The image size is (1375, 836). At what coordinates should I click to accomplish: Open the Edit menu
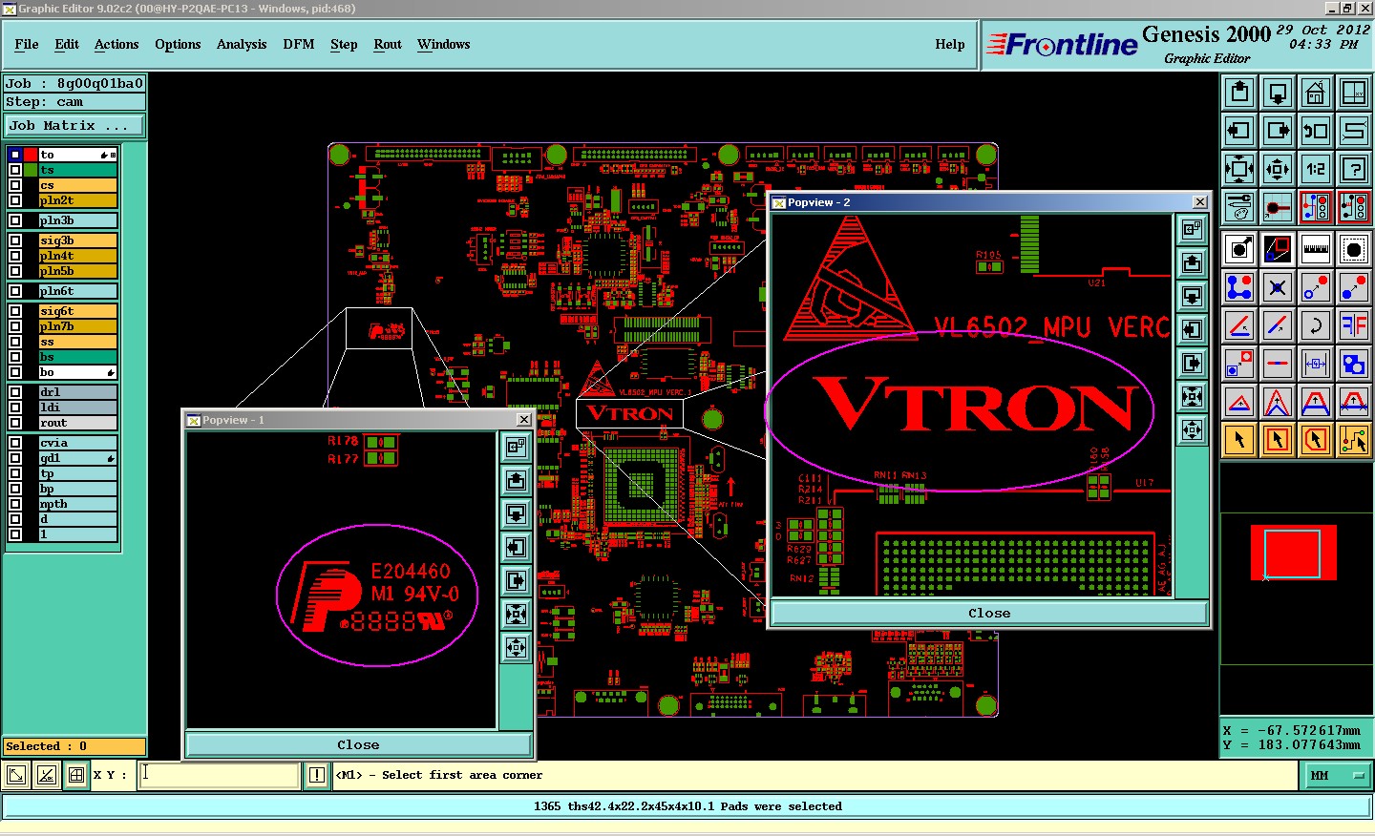67,44
